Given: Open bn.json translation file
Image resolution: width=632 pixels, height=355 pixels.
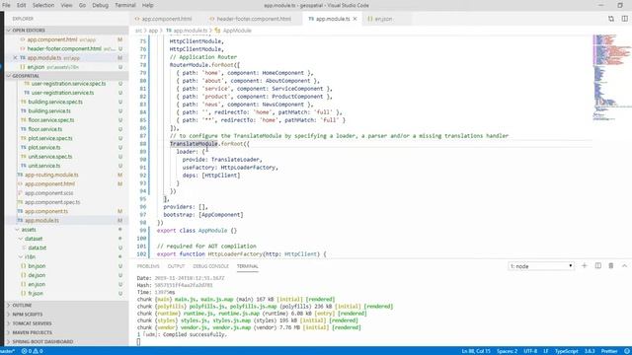Looking at the screenshot, I should pos(37,266).
